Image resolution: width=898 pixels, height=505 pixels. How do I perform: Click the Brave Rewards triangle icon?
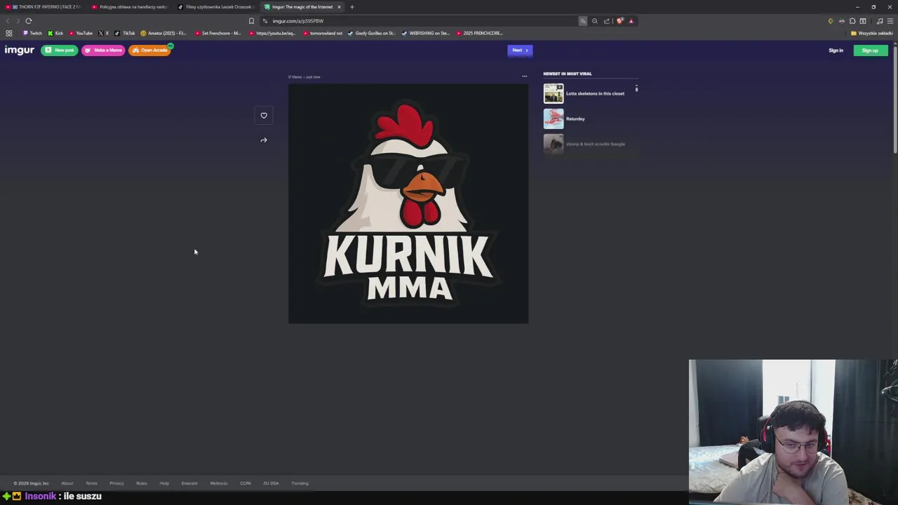pos(631,21)
